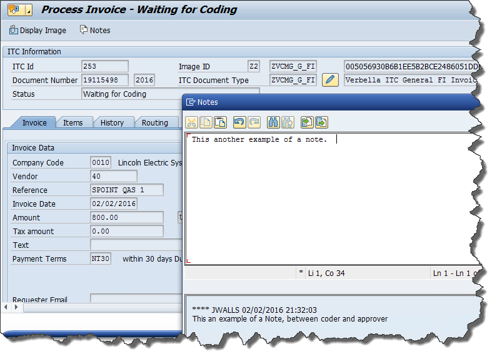Image resolution: width=497 pixels, height=359 pixels.
Task: Open the Routing tab
Action: click(x=154, y=123)
